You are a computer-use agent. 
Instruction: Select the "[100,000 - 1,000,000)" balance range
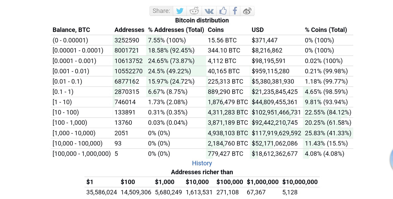(82, 154)
